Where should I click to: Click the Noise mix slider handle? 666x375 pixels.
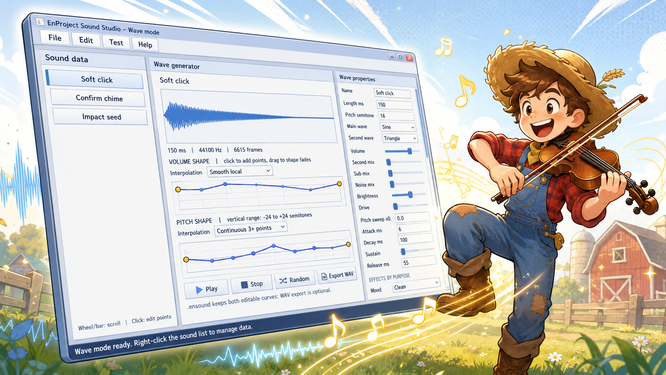[x=392, y=184]
